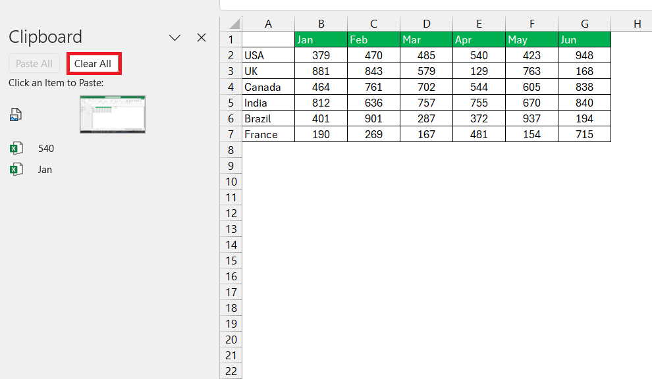Viewport: 652px width, 379px height.
Task: Click cell with value 190
Action: [x=321, y=134]
